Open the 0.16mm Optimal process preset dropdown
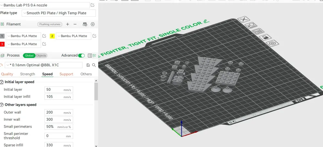Image resolution: width=323 pixels, height=147 pixels. coord(44,65)
